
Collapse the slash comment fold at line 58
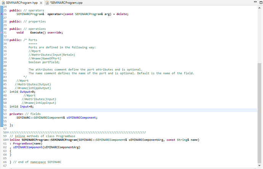(8, 132)
